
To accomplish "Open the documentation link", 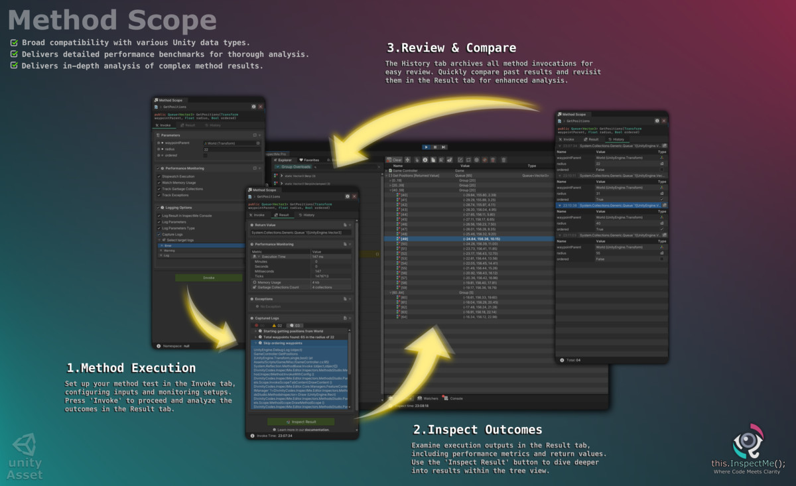I will 316,430.
